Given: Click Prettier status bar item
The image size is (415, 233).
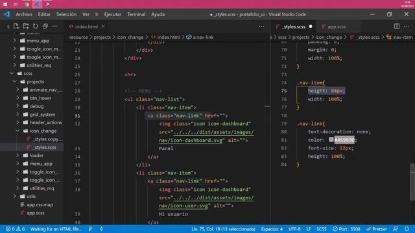Looking at the screenshot, I should pyautogui.click(x=376, y=229).
